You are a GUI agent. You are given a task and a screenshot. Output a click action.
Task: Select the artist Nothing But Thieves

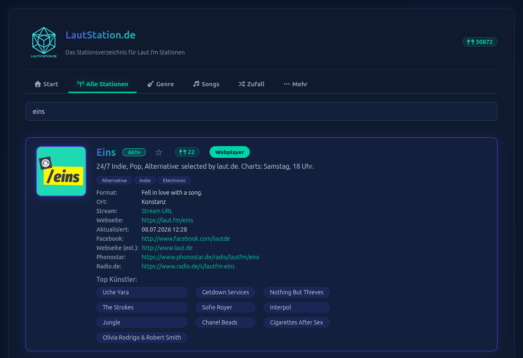[297, 292]
